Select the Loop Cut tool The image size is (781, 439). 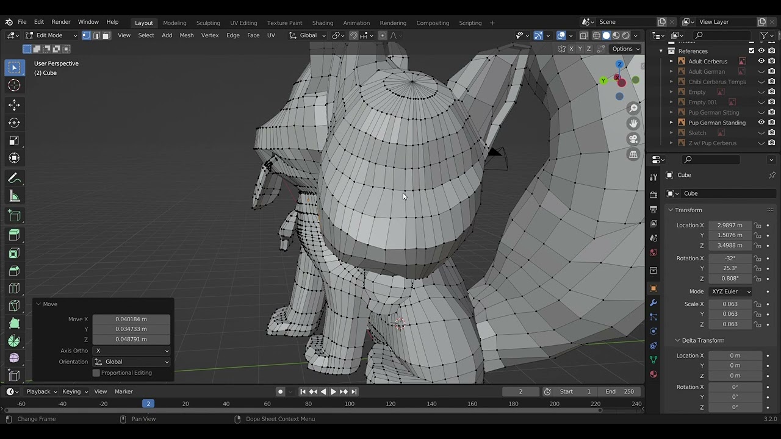14,288
